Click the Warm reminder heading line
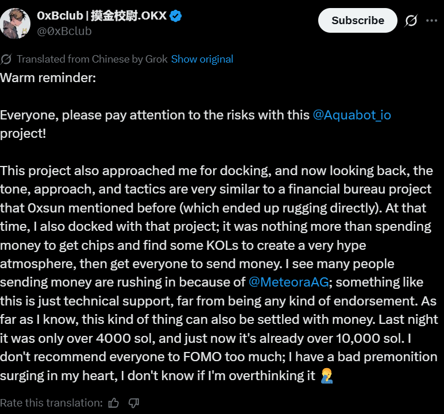The image size is (444, 414). tap(48, 78)
